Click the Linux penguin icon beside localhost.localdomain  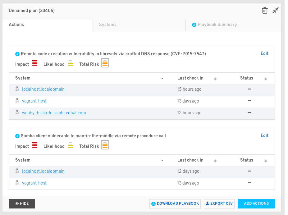point(17,89)
